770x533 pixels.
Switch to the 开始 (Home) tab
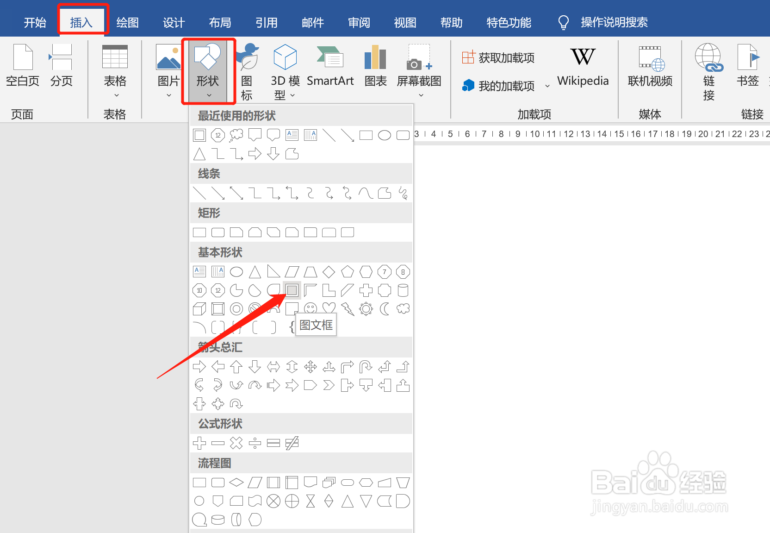[35, 22]
